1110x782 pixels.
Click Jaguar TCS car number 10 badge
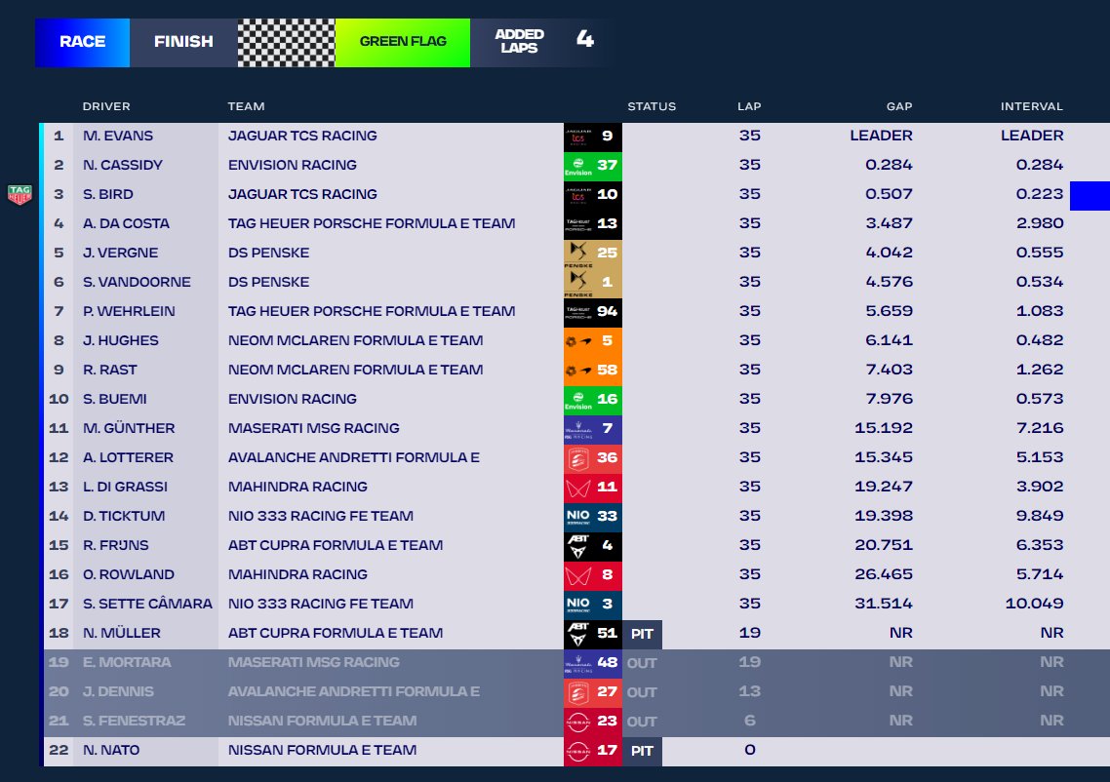point(592,195)
